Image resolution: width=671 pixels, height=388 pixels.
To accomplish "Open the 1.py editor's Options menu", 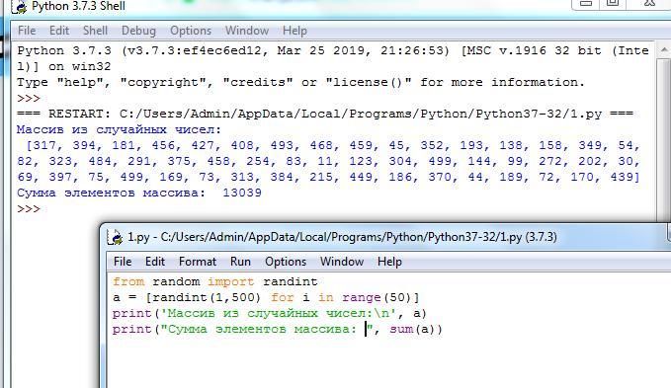I will pyautogui.click(x=286, y=262).
